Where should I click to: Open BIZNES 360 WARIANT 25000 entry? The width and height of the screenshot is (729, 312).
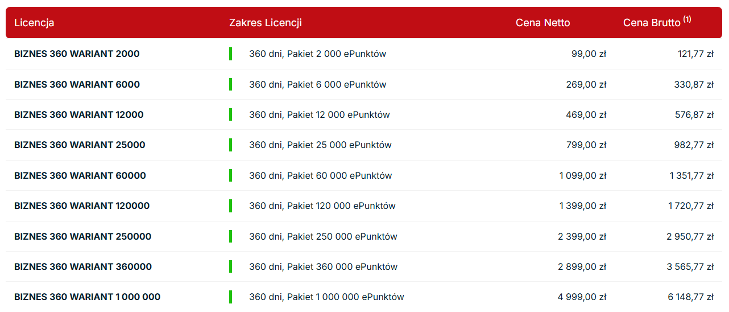pos(80,145)
